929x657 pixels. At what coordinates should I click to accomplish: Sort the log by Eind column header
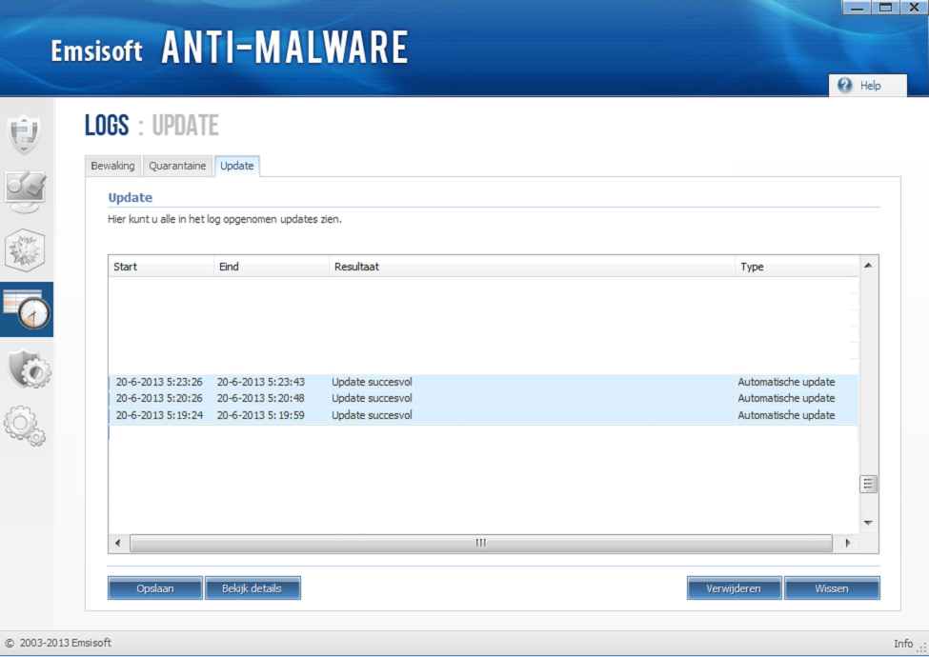tap(272, 267)
